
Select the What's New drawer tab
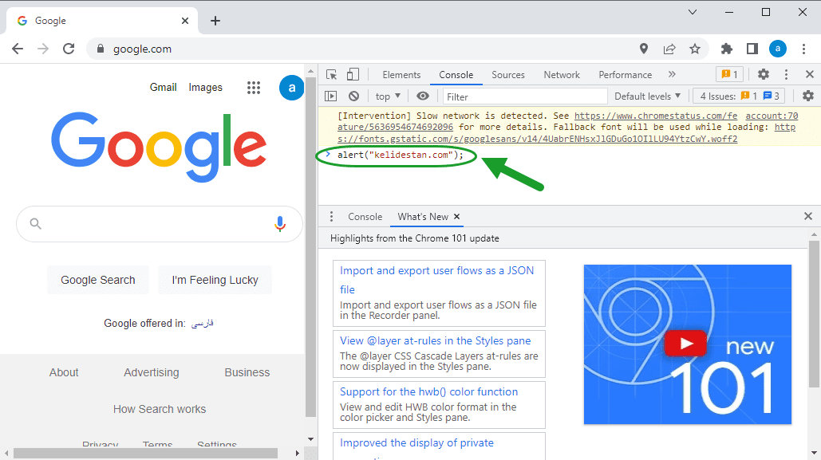(x=423, y=217)
